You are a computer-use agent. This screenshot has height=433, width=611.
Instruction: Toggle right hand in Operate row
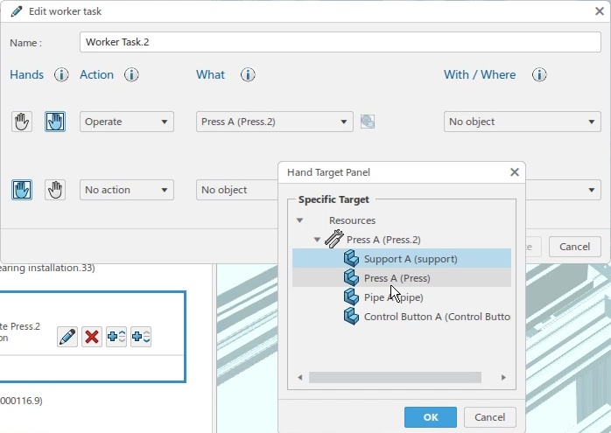pyautogui.click(x=55, y=122)
